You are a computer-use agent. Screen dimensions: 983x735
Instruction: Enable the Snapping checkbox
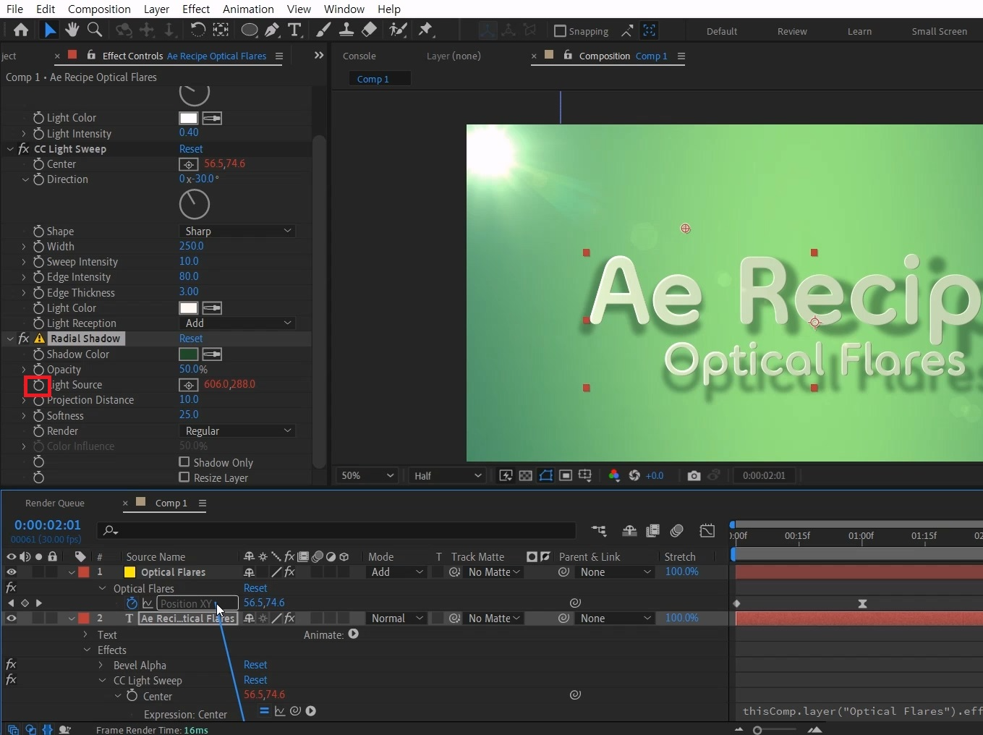560,31
